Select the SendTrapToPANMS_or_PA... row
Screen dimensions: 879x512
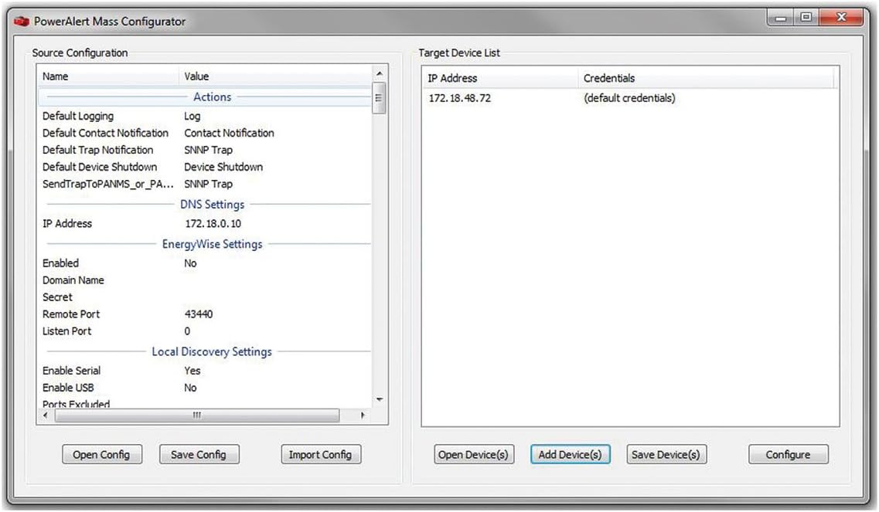[205, 184]
